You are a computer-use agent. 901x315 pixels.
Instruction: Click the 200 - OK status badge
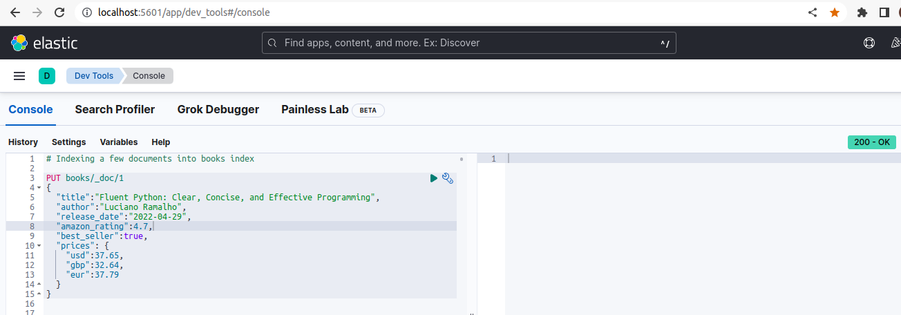[x=872, y=142]
